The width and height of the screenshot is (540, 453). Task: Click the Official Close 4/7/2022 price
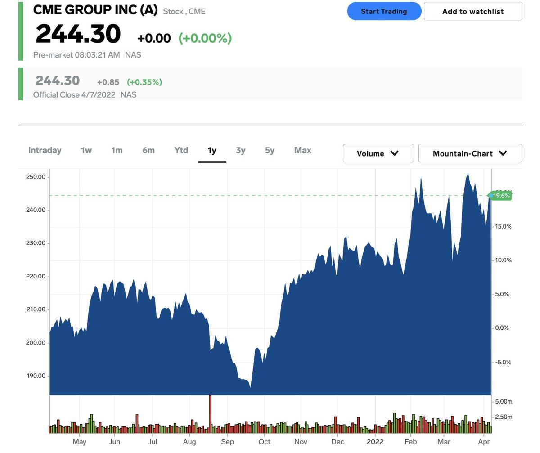[58, 81]
